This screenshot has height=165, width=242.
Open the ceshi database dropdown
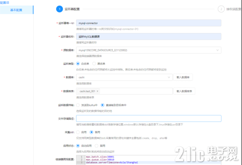pos(124,77)
